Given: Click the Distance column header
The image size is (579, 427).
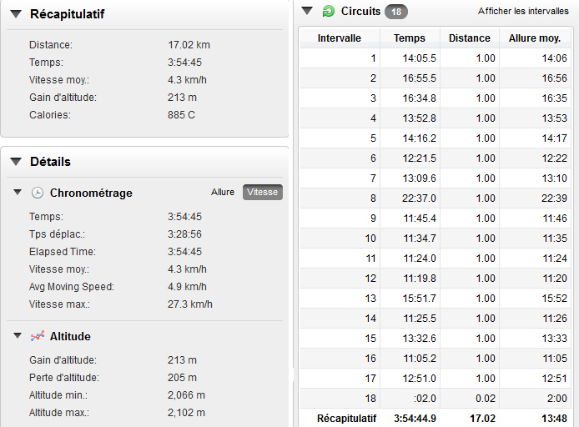Looking at the screenshot, I should [470, 38].
